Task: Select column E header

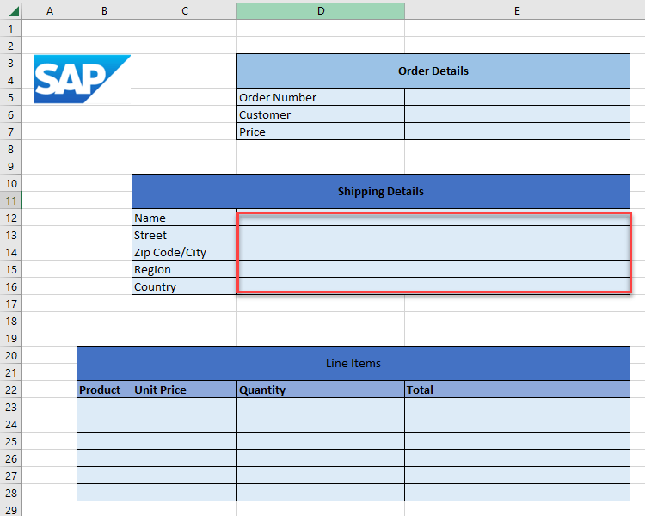Action: click(517, 10)
